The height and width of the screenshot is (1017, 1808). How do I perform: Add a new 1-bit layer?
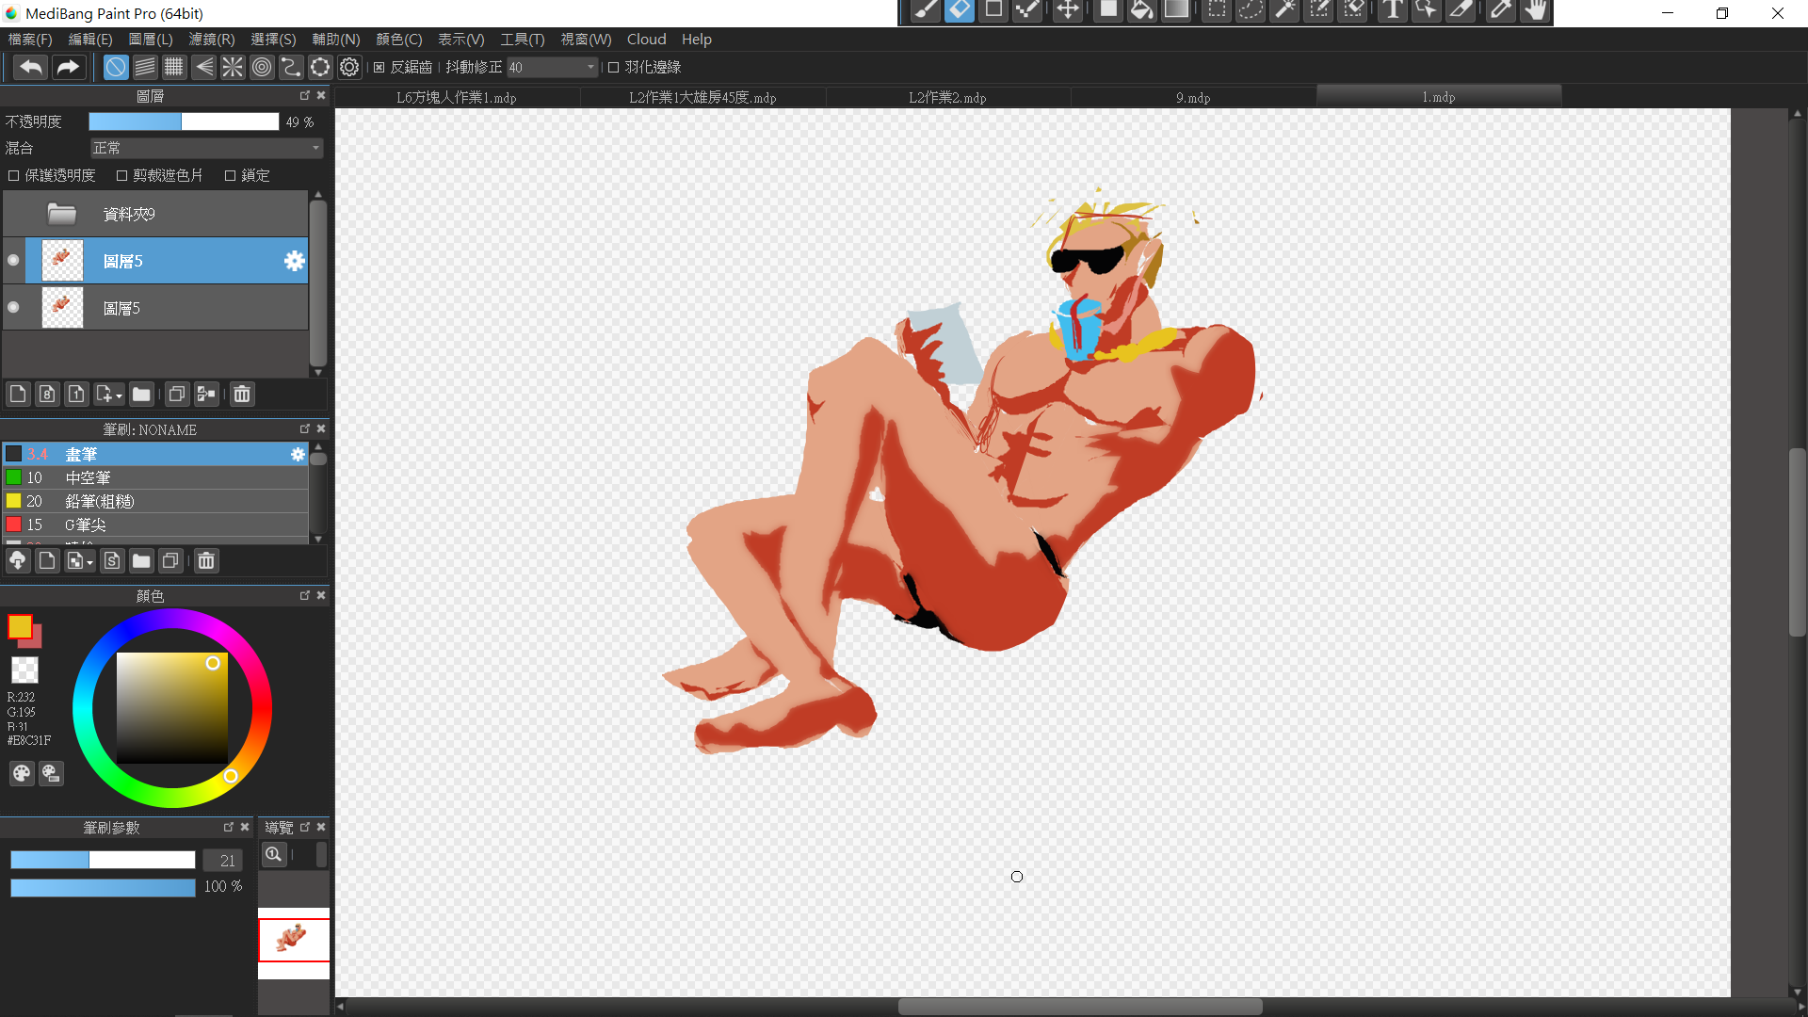tap(76, 394)
